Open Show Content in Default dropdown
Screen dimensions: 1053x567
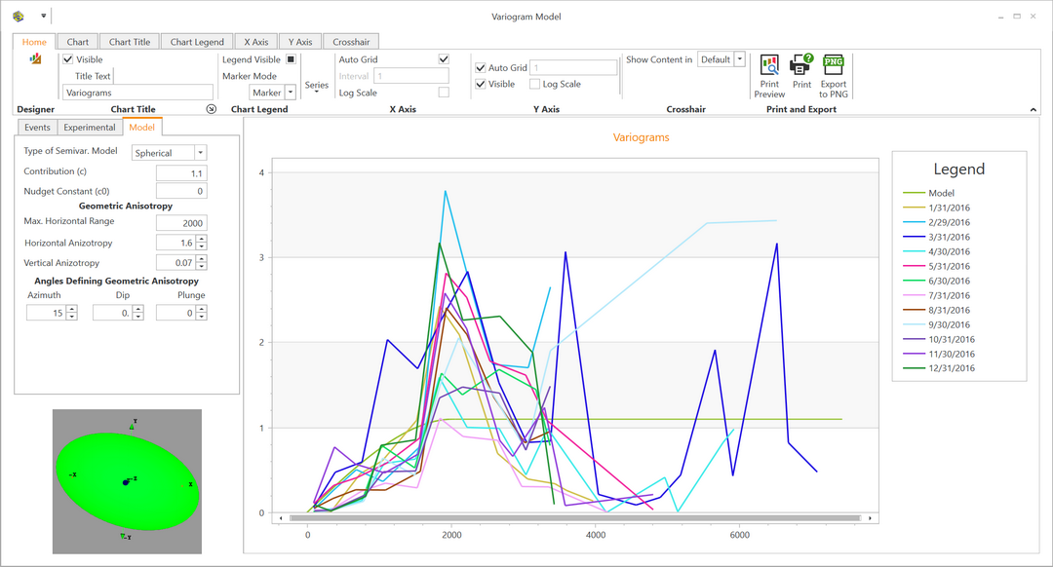(x=739, y=59)
